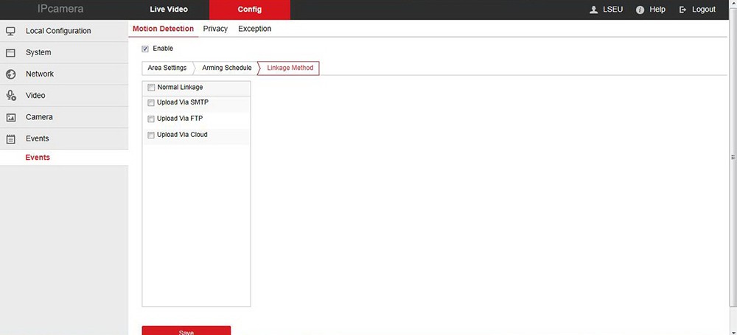Tick the Upload Via FTP checkbox
The image size is (737, 335).
point(151,119)
